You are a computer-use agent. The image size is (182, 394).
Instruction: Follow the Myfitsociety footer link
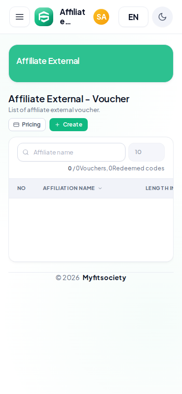[104, 278]
